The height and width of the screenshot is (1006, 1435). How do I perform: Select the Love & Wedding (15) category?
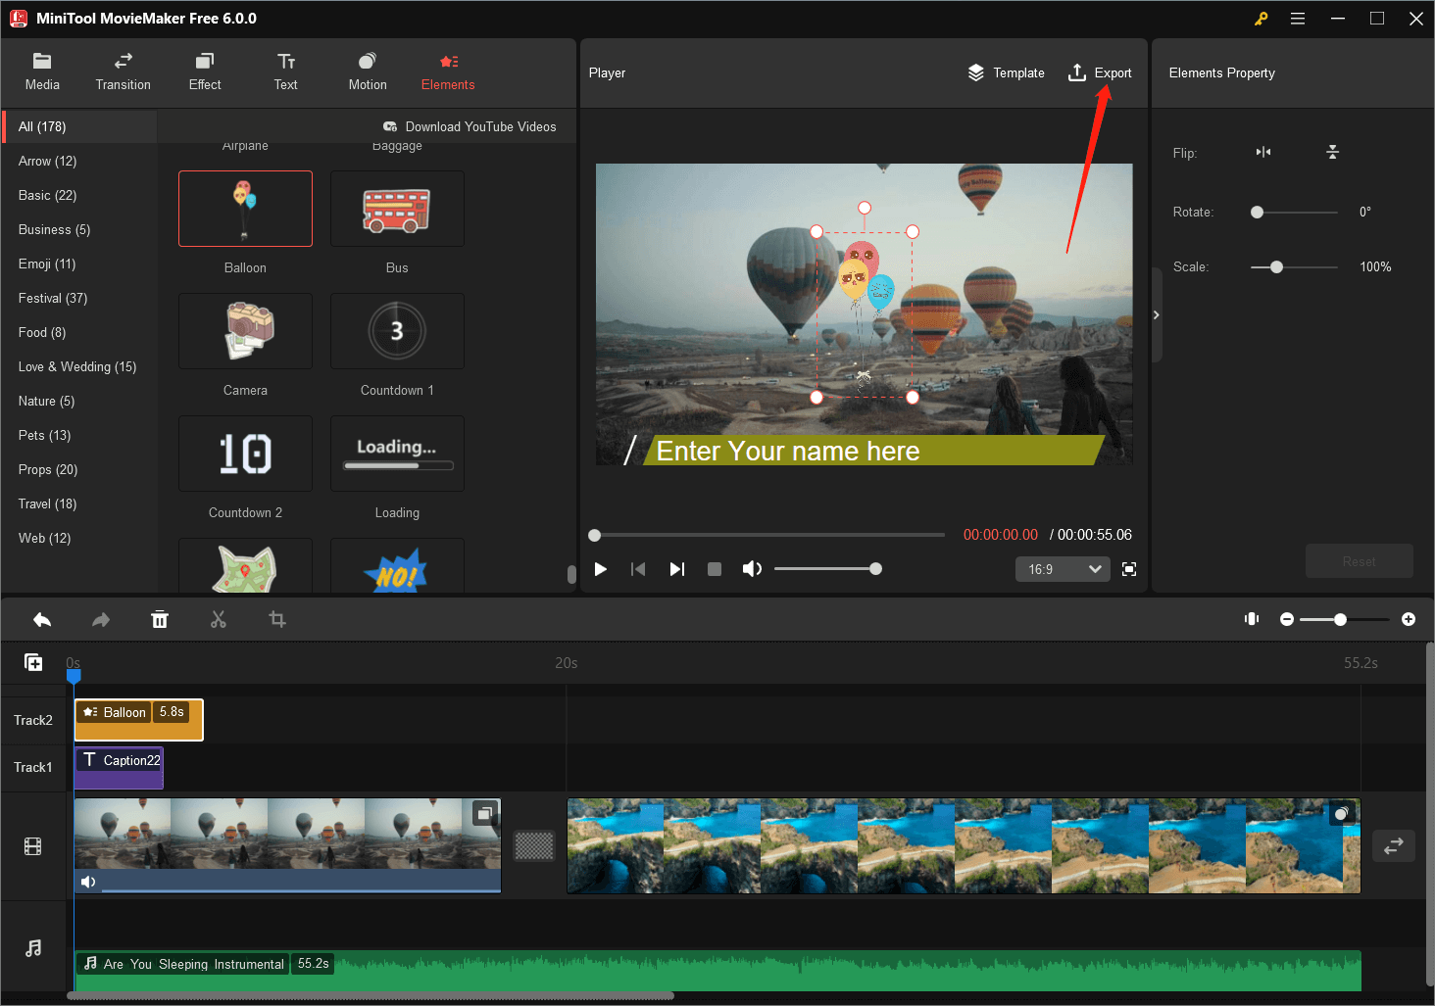click(79, 366)
